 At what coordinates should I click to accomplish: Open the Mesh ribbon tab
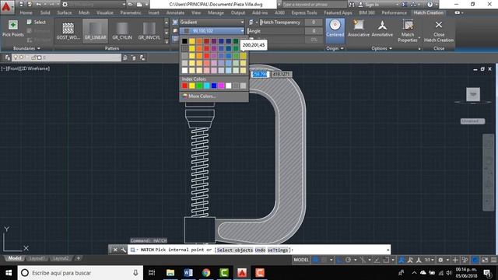[84, 12]
